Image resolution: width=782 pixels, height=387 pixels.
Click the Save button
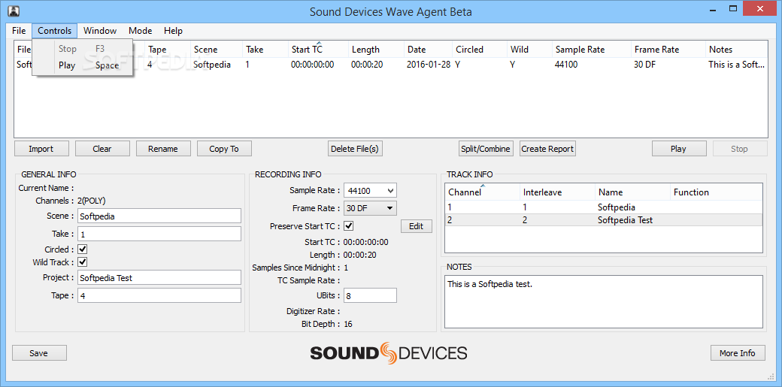click(x=39, y=353)
